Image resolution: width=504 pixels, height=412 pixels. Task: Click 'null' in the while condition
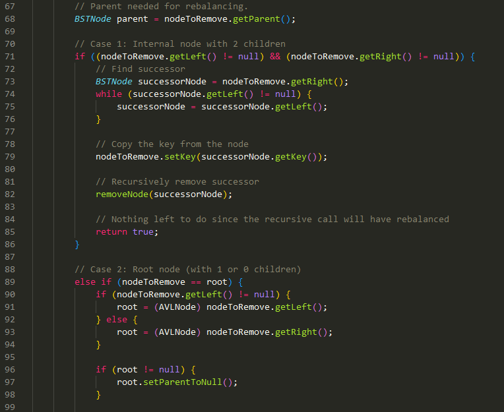pos(286,94)
